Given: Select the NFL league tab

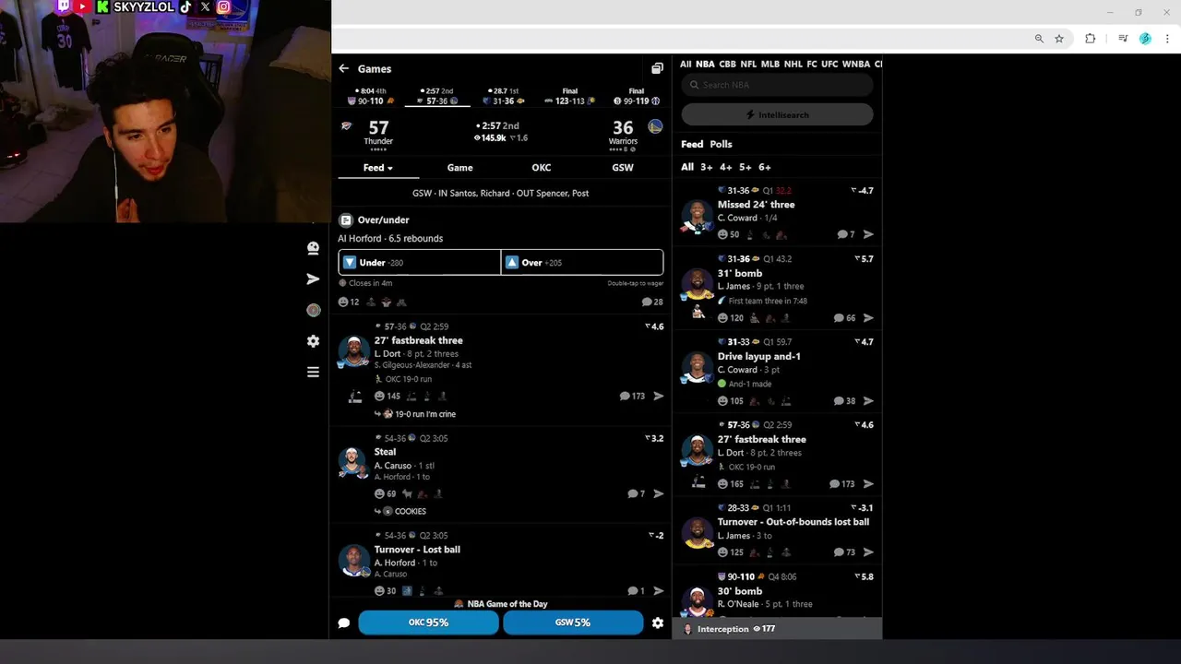Looking at the screenshot, I should coord(748,64).
